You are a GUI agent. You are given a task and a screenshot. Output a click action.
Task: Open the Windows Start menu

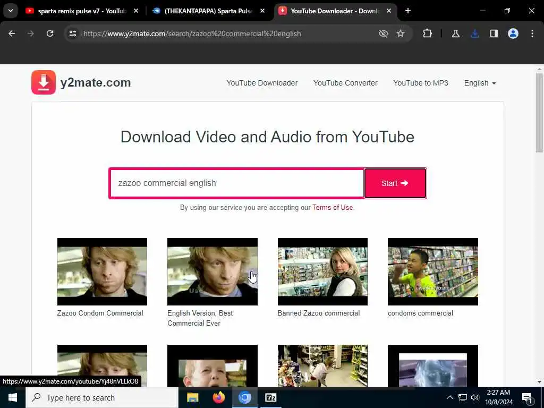(x=13, y=397)
